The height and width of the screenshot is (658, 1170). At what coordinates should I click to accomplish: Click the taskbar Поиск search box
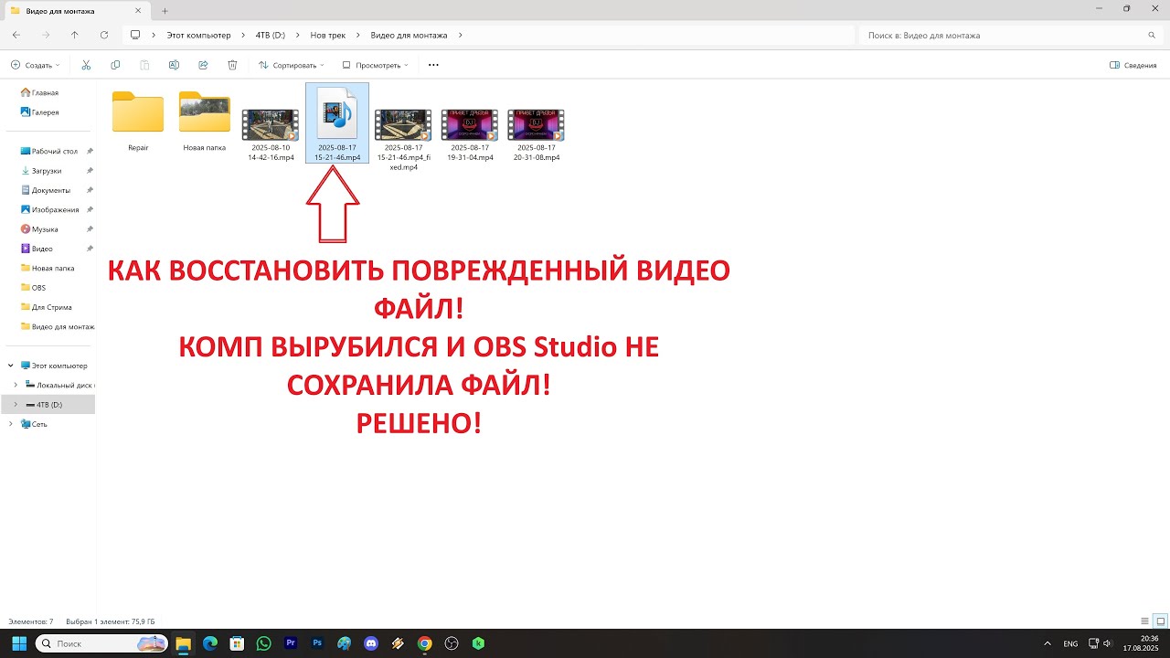coord(102,643)
